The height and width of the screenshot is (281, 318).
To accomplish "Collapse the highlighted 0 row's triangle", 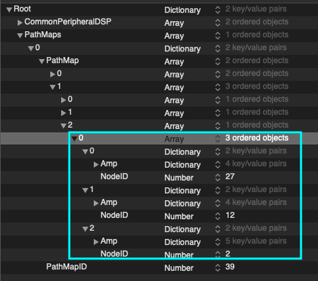I will coord(74,138).
